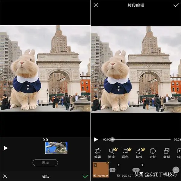Click the 贴纸 label at the bottom
Viewport: 181px width, 181px height.
[x=45, y=176]
